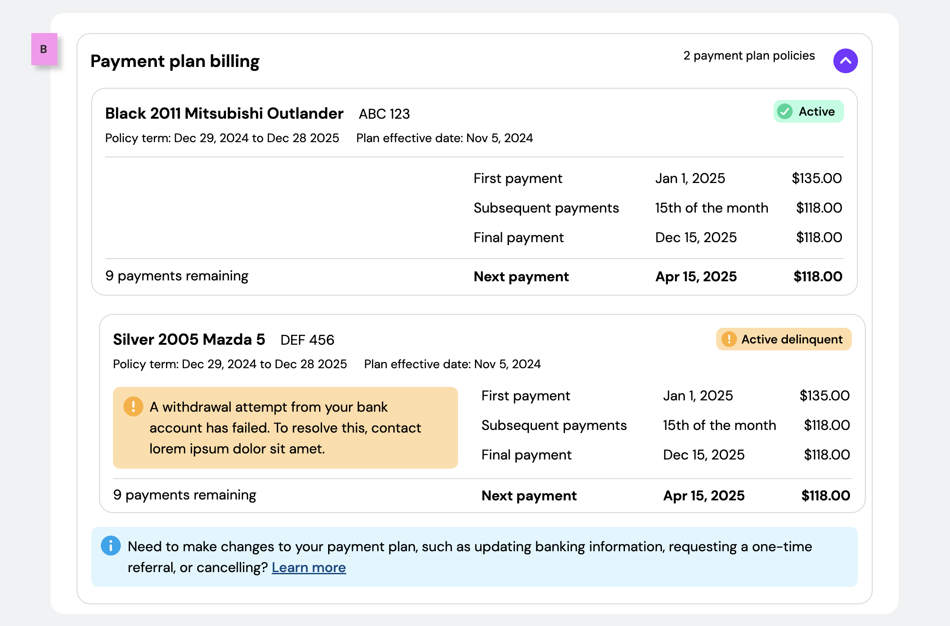
Task: Click the Mitsubishi policy term dates
Action: tap(222, 138)
